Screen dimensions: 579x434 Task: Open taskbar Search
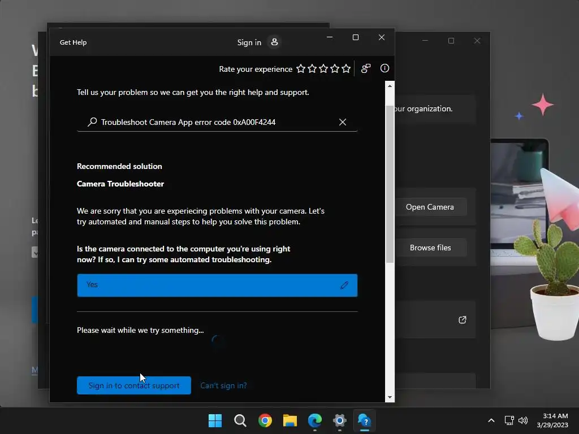pos(240,420)
